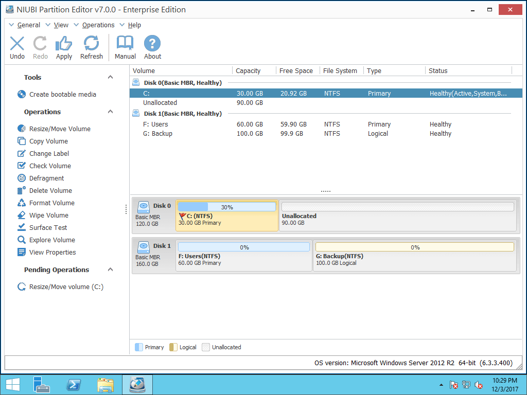This screenshot has width=527, height=395.
Task: Click the Check Volume icon
Action: (22, 166)
